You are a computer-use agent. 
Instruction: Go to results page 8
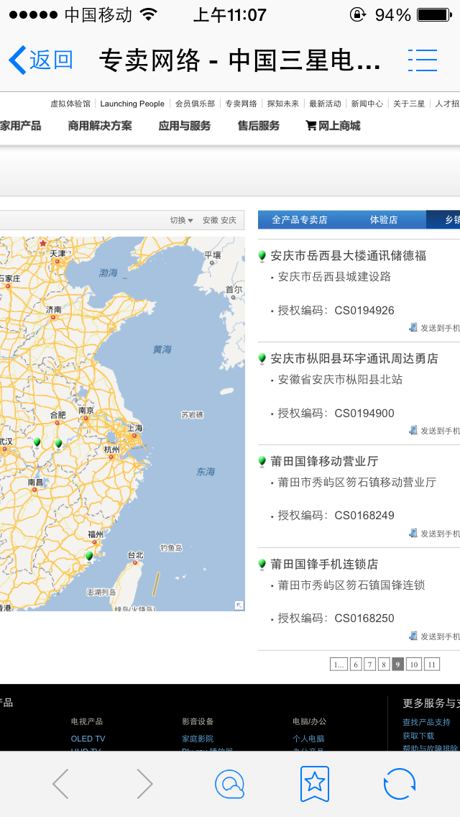(x=384, y=665)
